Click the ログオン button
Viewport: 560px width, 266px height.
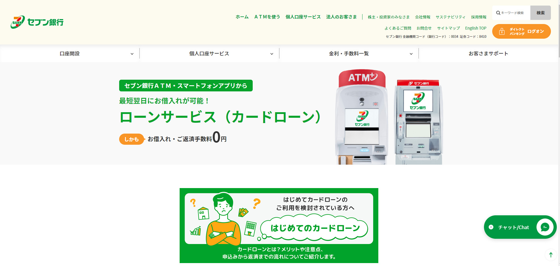point(536,31)
